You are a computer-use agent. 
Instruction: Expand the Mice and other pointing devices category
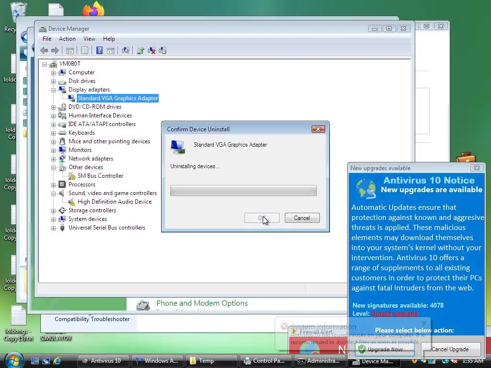click(54, 142)
